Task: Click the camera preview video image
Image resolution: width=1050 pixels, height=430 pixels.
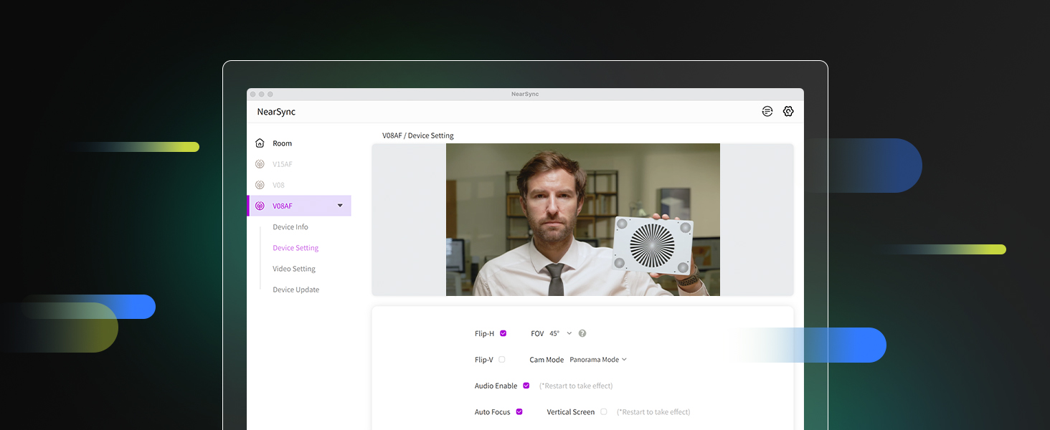Action: (x=582, y=219)
